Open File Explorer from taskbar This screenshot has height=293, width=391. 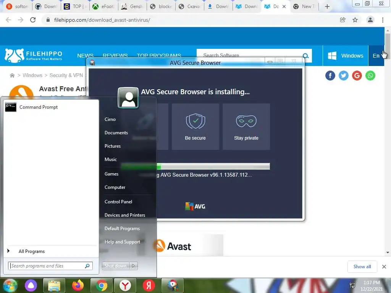coord(54,285)
